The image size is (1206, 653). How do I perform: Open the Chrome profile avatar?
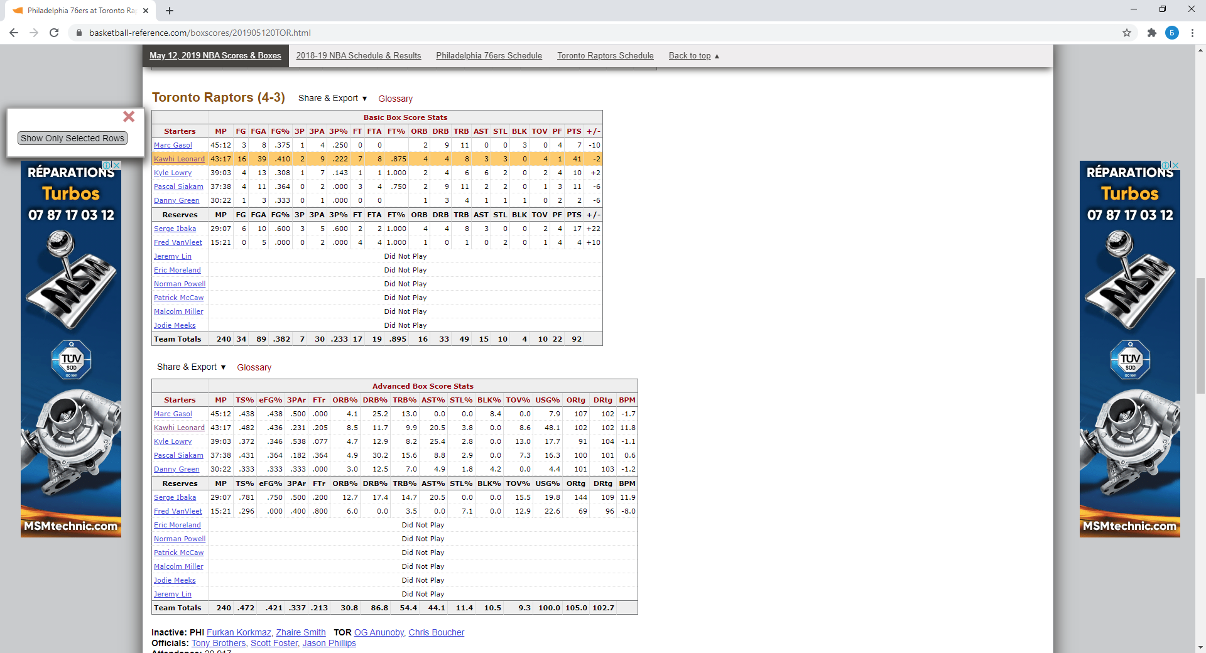pyautogui.click(x=1172, y=33)
